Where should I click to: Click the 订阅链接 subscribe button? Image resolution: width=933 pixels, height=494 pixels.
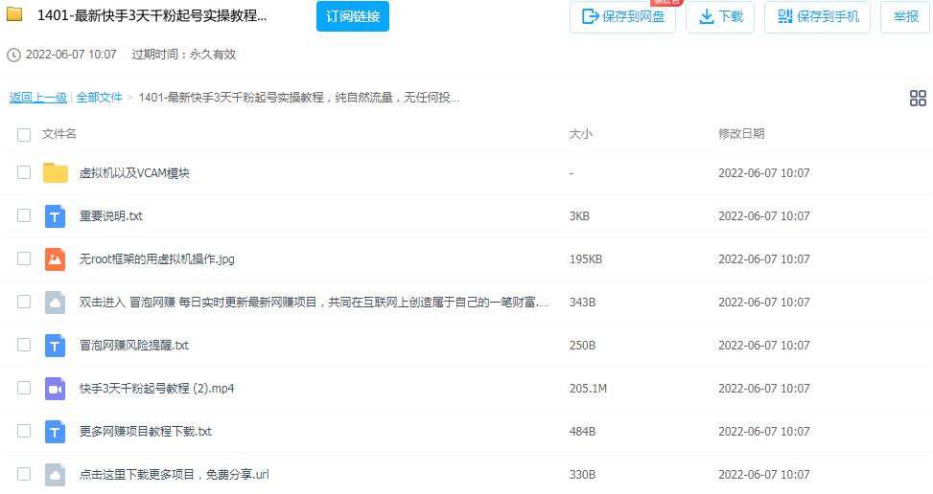352,16
